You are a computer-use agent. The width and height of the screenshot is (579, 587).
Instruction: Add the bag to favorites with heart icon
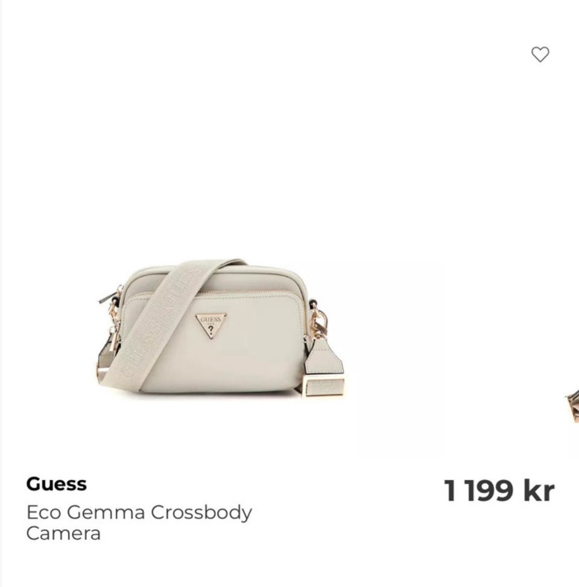(540, 54)
